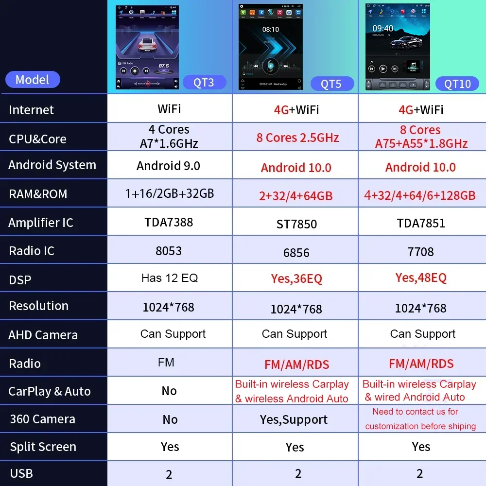The width and height of the screenshot is (486, 486).
Task: Select the USB row label
Action: (x=21, y=473)
